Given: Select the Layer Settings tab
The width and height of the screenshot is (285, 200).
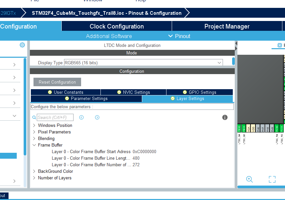Looking at the screenshot, I should pos(187,99).
